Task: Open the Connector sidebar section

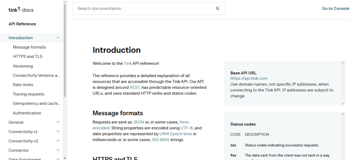Action: [x=19, y=150]
